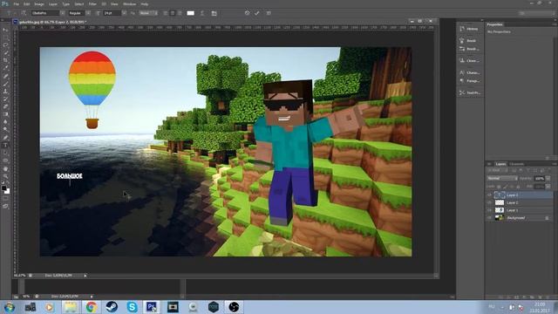Screen dimensions: 558x314
Task: Open the layer Opacity dropdown arrow
Action: [x=548, y=178]
